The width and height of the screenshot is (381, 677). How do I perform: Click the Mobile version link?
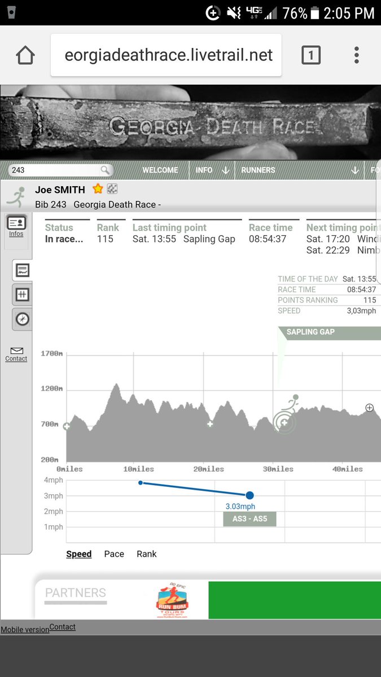click(x=25, y=630)
